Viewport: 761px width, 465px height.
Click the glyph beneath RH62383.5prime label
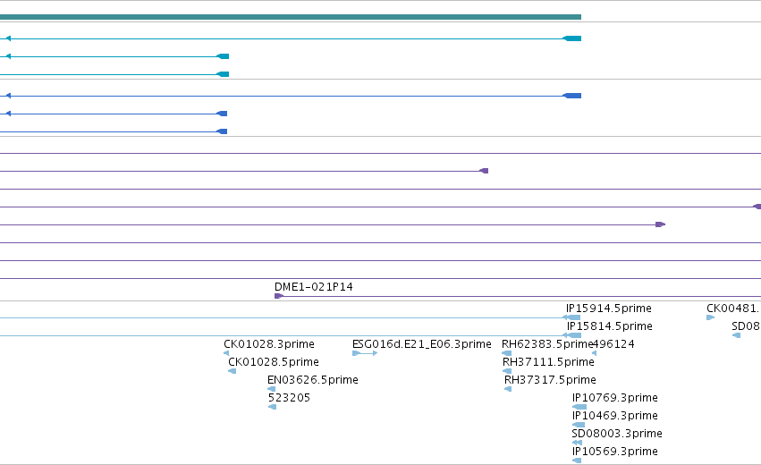point(507,353)
